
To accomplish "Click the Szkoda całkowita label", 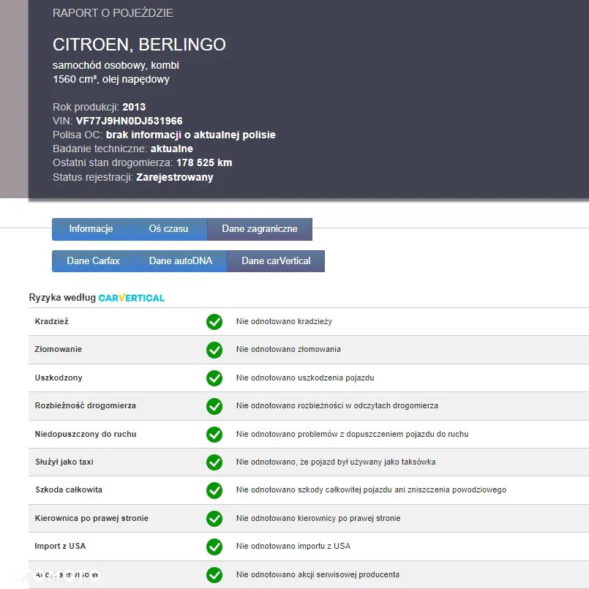I will 69,489.
